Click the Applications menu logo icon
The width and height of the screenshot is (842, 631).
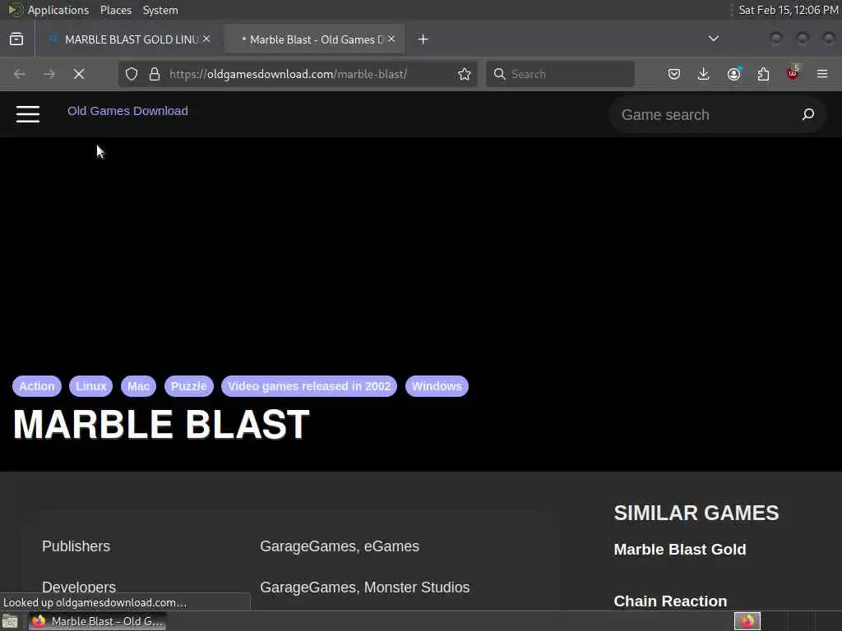(x=15, y=10)
